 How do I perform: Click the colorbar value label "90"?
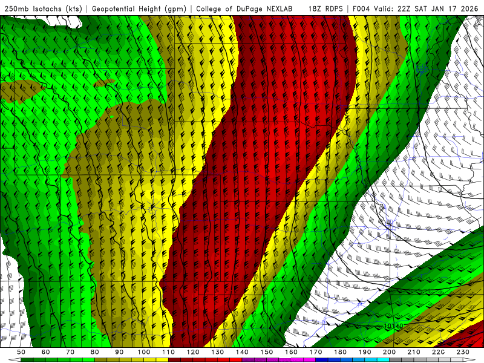(x=119, y=352)
